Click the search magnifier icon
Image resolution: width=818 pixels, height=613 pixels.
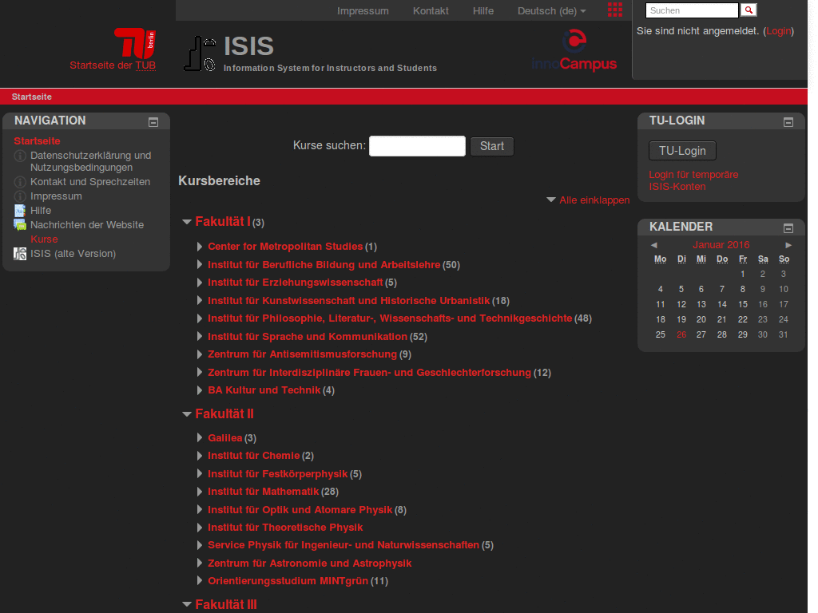point(749,10)
